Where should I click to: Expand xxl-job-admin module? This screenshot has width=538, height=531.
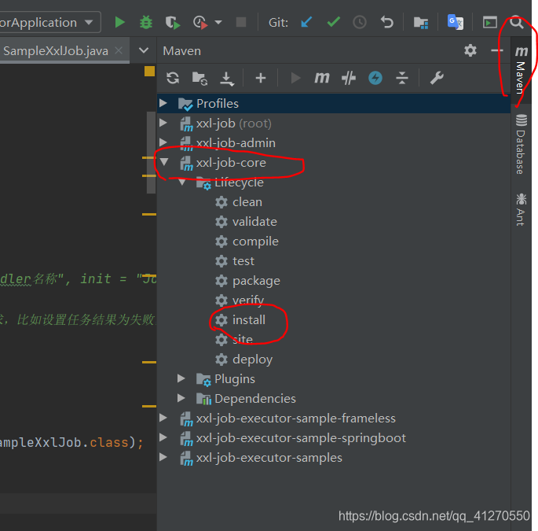pos(163,142)
